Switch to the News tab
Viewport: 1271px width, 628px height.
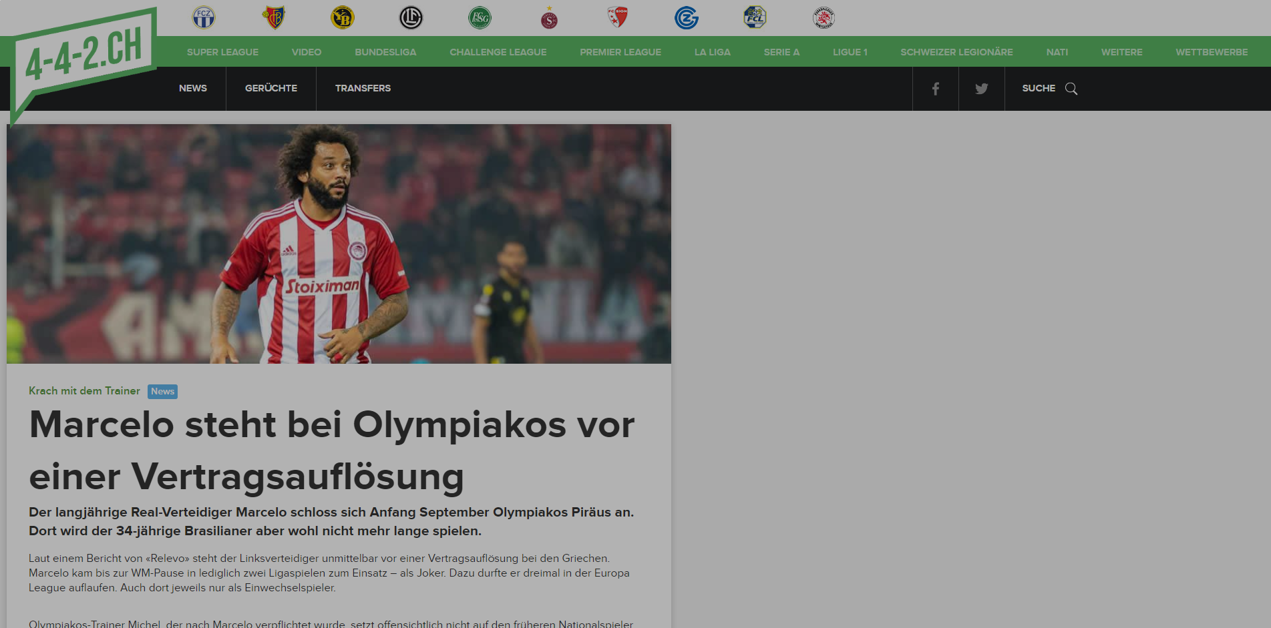click(193, 88)
